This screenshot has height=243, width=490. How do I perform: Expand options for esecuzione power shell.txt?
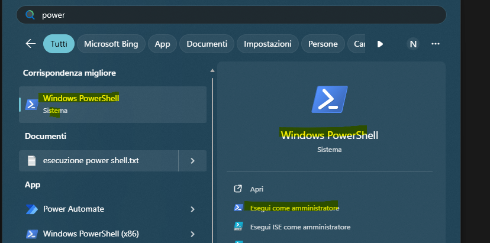pos(193,160)
